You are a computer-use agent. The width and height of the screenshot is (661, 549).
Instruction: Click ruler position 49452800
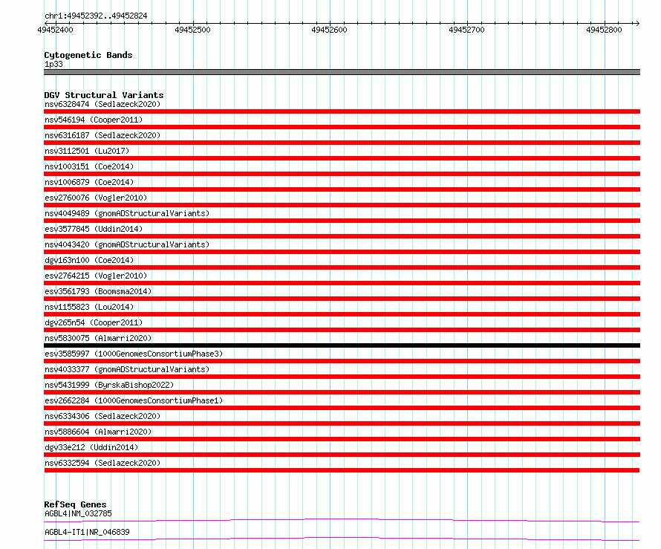coord(604,30)
